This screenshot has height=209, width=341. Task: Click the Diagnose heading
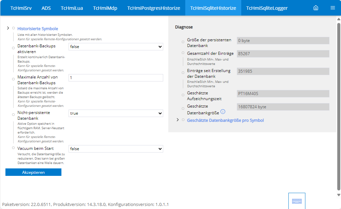[184, 27]
